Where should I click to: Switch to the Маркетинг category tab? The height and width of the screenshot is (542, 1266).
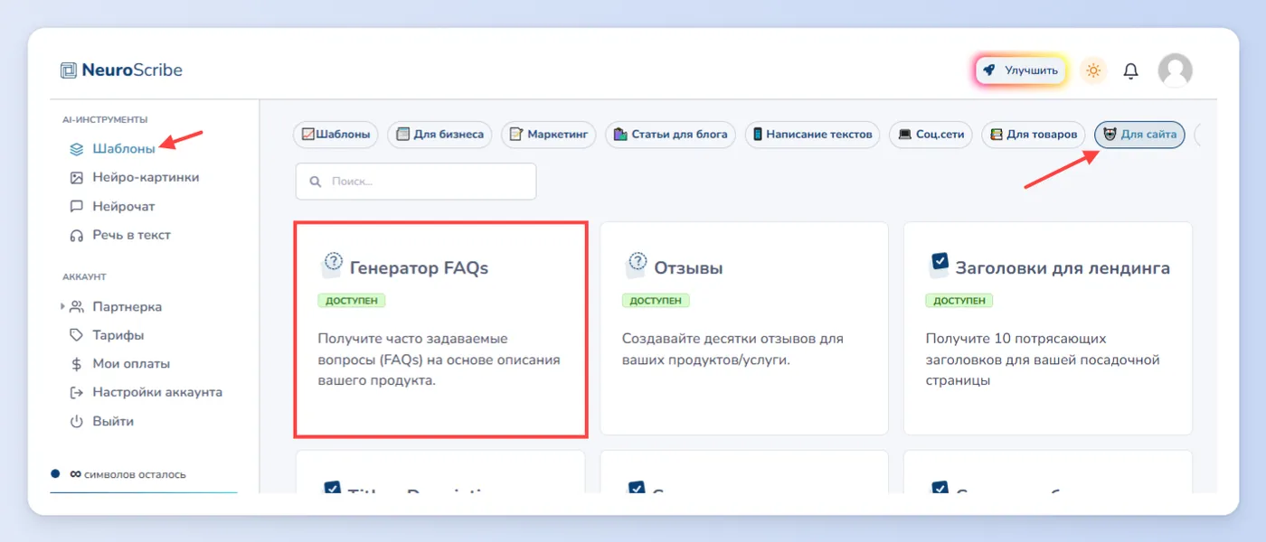549,135
